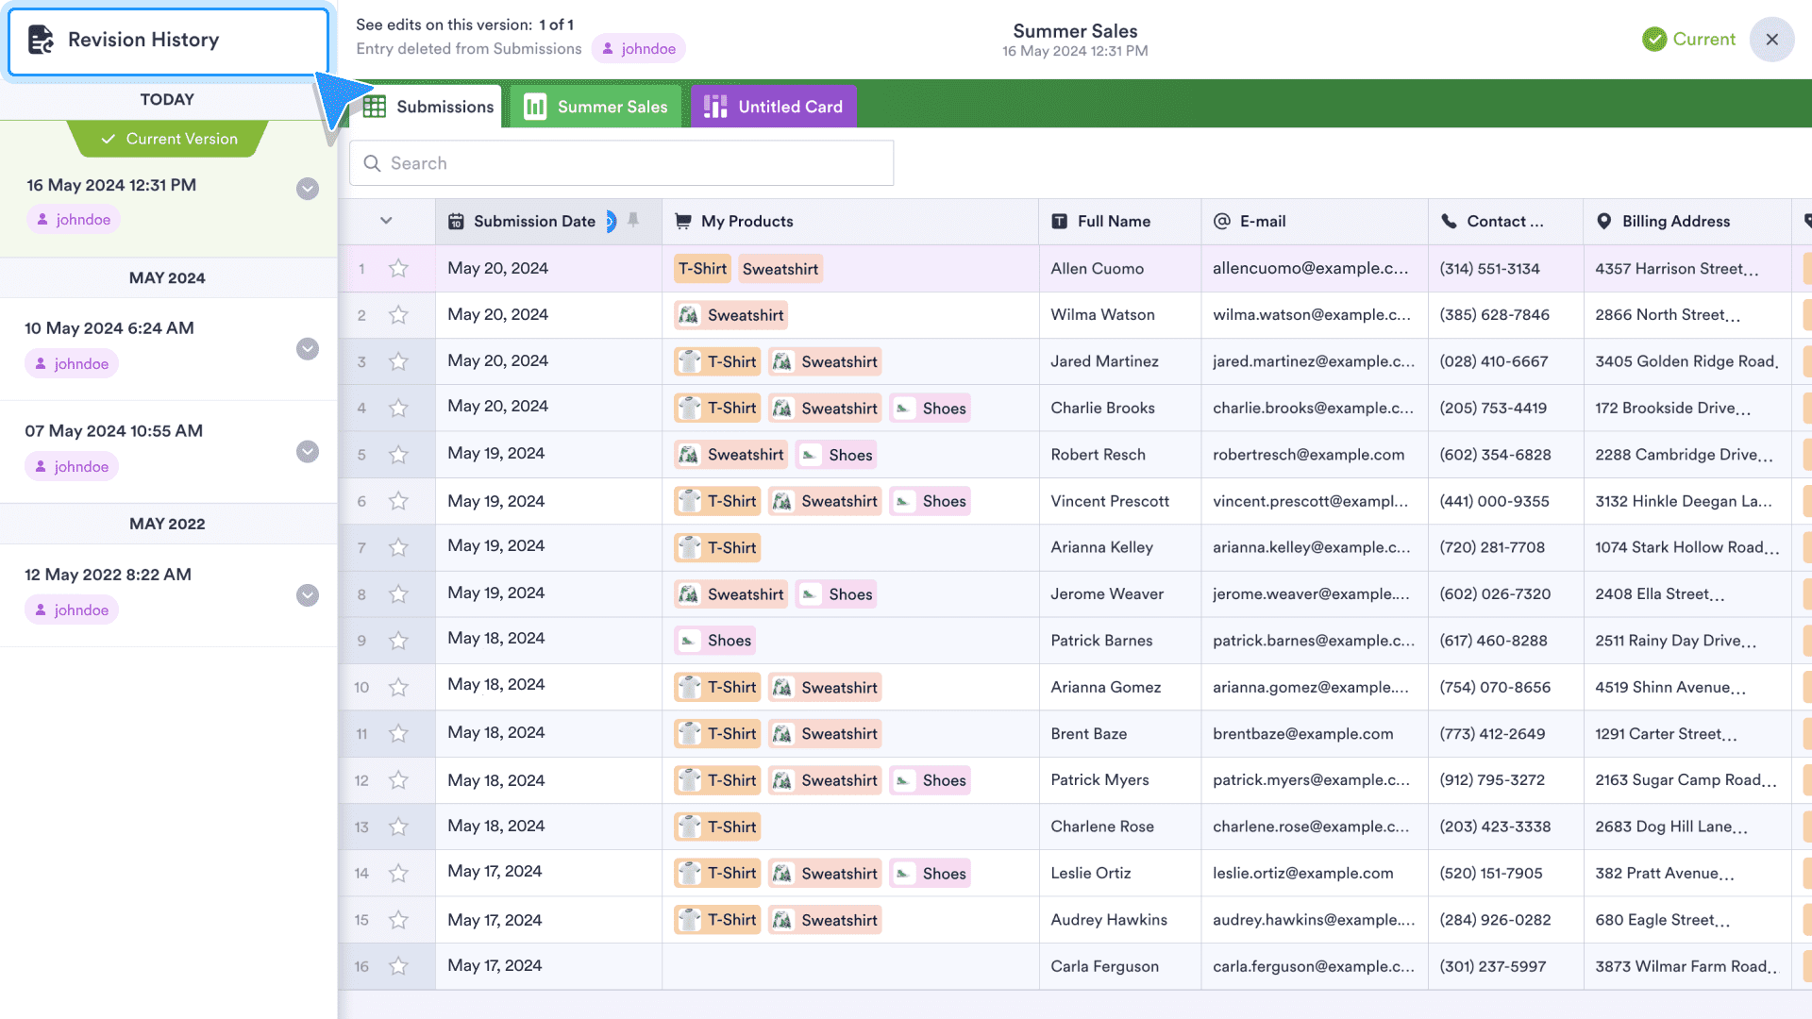
Task: Toggle star favorite on row 5 Robert Resch
Action: click(398, 454)
